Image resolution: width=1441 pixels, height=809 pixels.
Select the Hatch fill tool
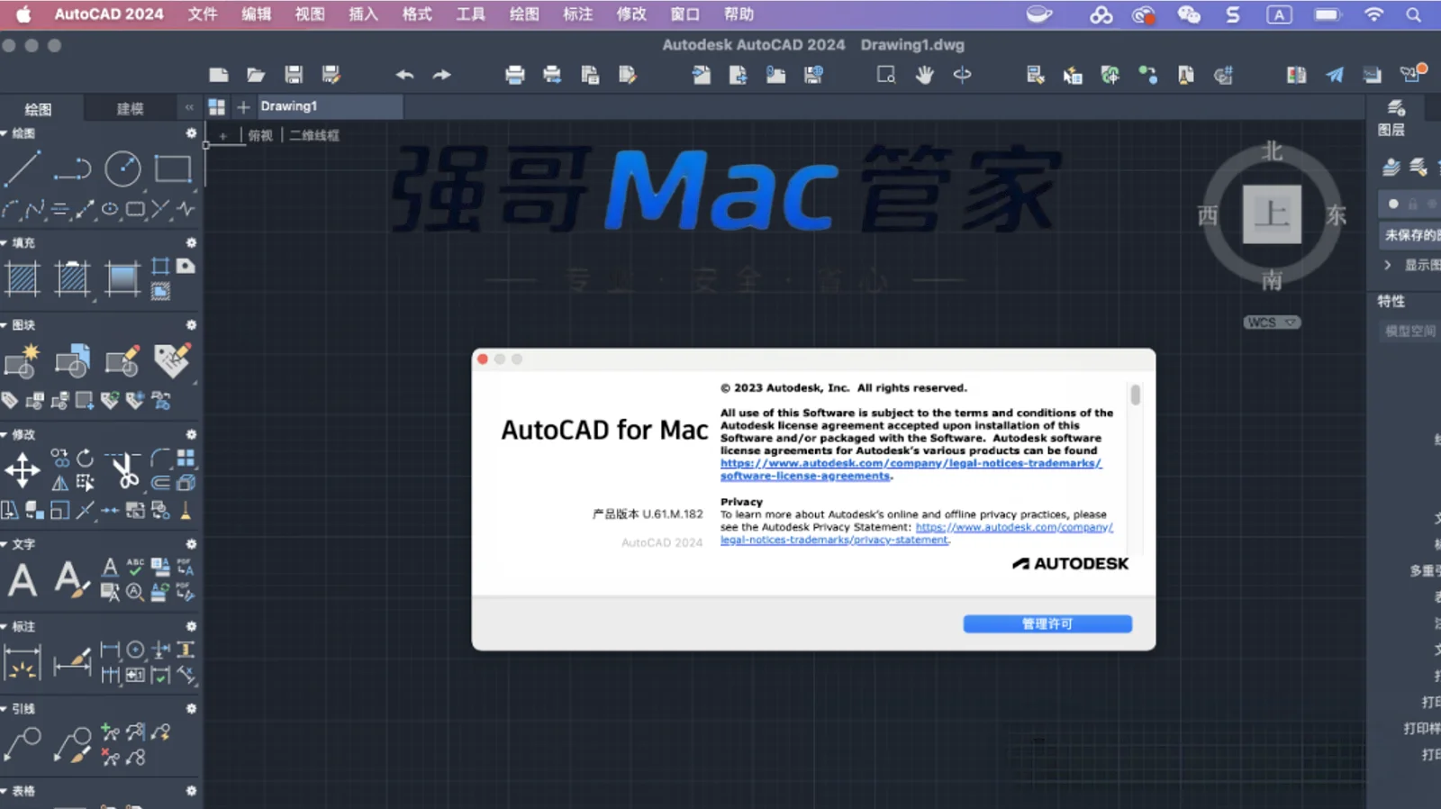pos(23,278)
